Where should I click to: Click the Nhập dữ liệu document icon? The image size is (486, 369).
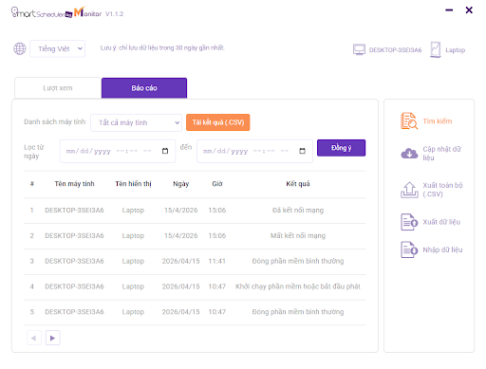click(409, 249)
